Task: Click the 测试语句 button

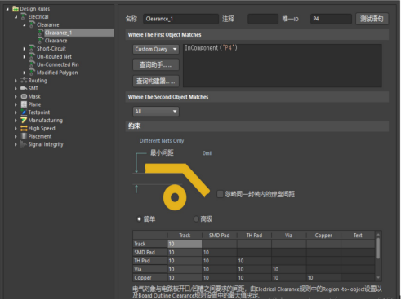Action: (x=372, y=19)
